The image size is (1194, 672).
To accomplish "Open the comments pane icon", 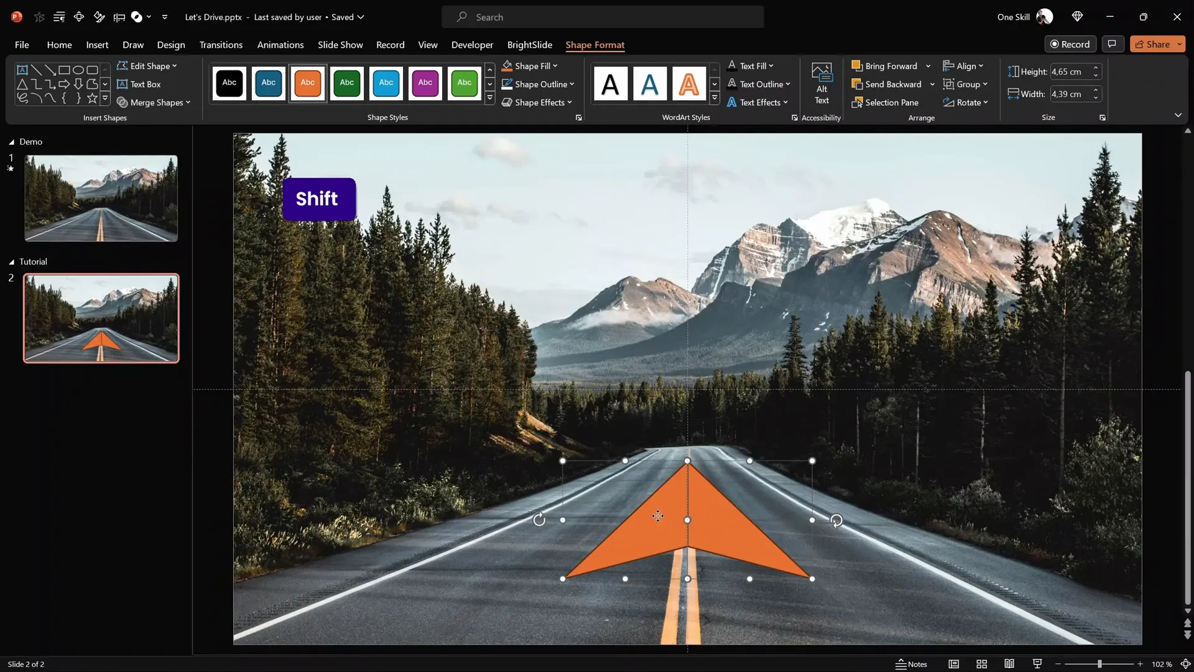I will point(1112,44).
